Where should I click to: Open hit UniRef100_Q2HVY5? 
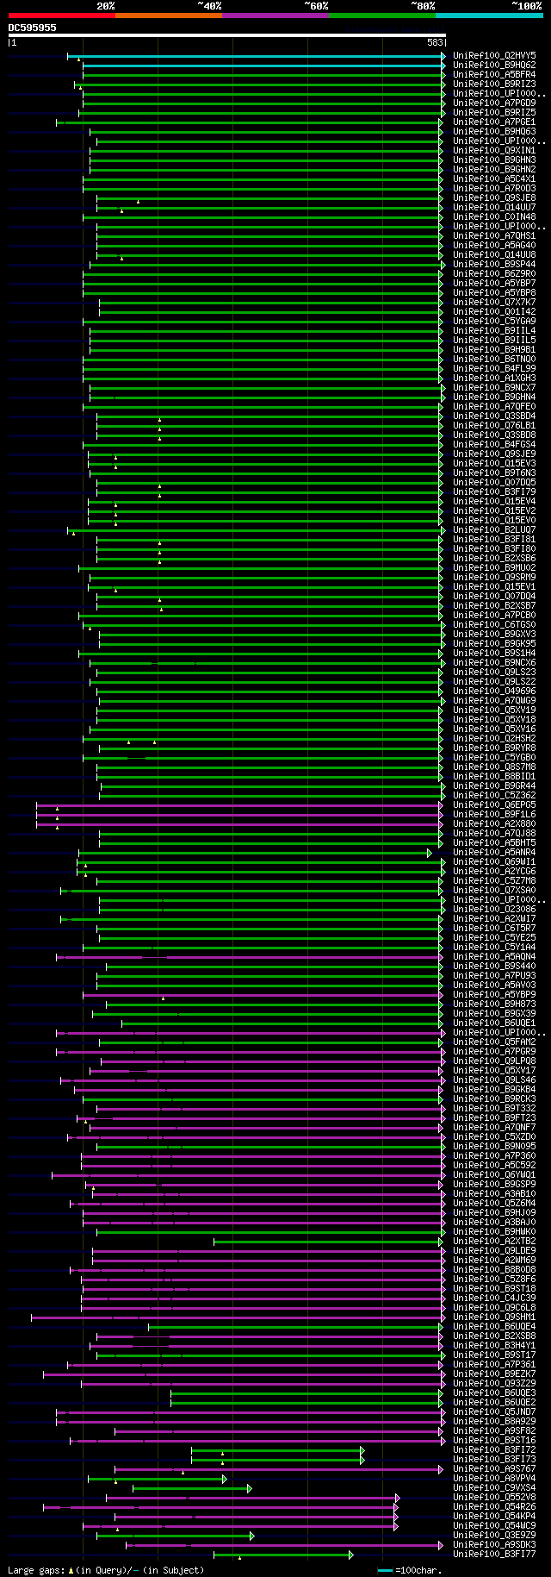pos(494,56)
